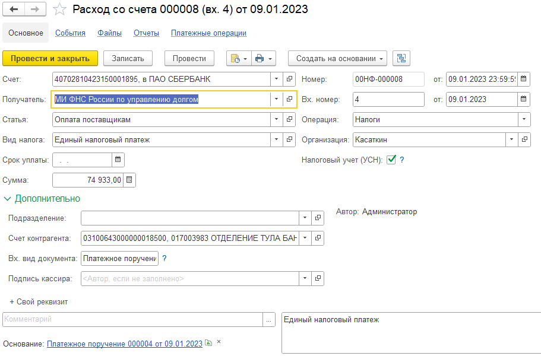Open the Получатель linked item icon
The height and width of the screenshot is (359, 541).
point(289,99)
